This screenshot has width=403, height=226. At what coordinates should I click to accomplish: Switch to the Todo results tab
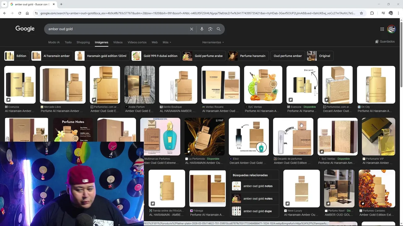coord(68,42)
